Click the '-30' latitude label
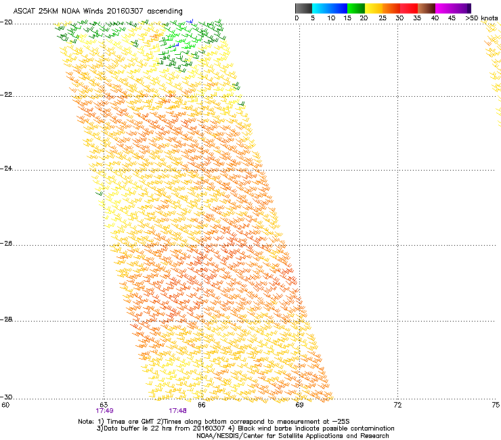Viewport: 501px width, 440px height. pos(6,397)
